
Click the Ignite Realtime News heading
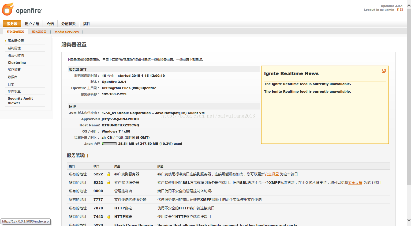point(291,73)
